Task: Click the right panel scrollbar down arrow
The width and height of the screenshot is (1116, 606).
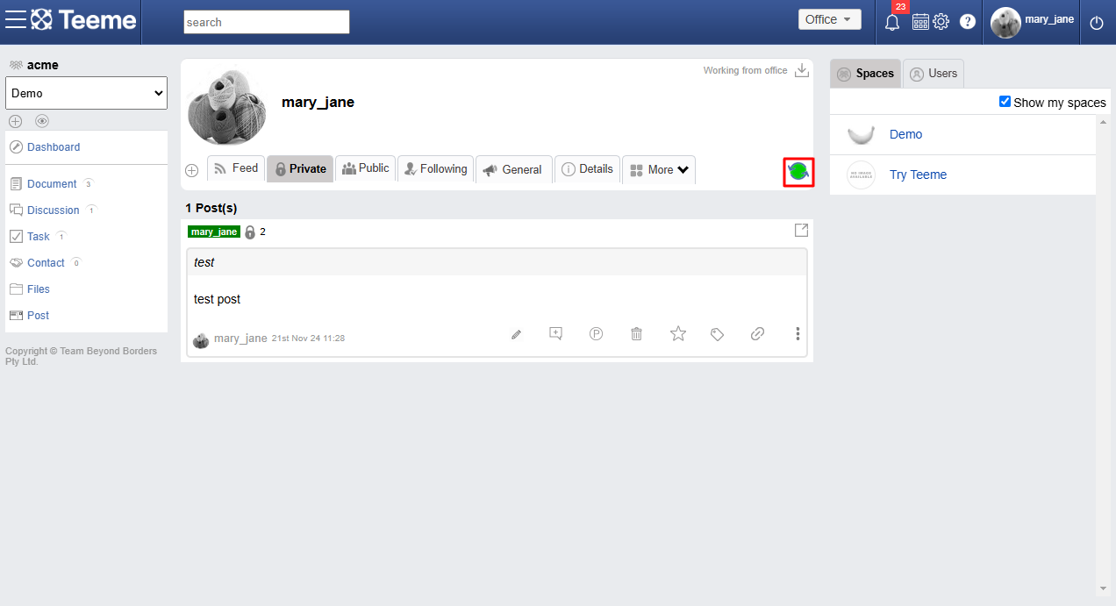Action: coord(1104,588)
